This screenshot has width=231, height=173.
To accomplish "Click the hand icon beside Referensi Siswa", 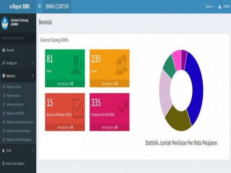I will [4, 87].
